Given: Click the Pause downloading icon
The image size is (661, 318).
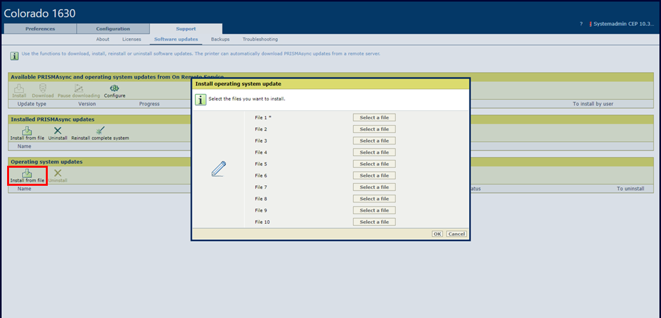Looking at the screenshot, I should click(x=78, y=88).
